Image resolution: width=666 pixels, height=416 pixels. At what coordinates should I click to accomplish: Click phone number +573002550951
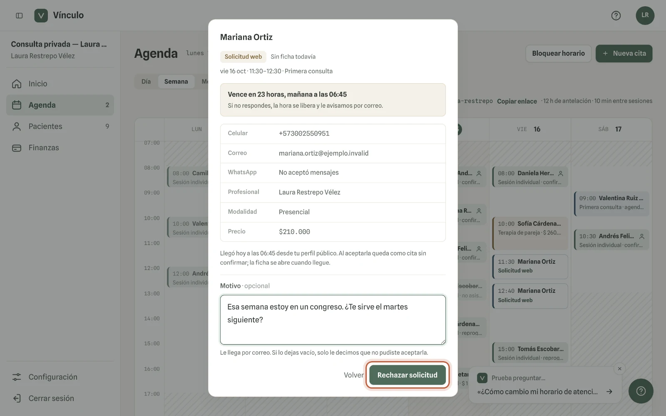click(x=304, y=134)
